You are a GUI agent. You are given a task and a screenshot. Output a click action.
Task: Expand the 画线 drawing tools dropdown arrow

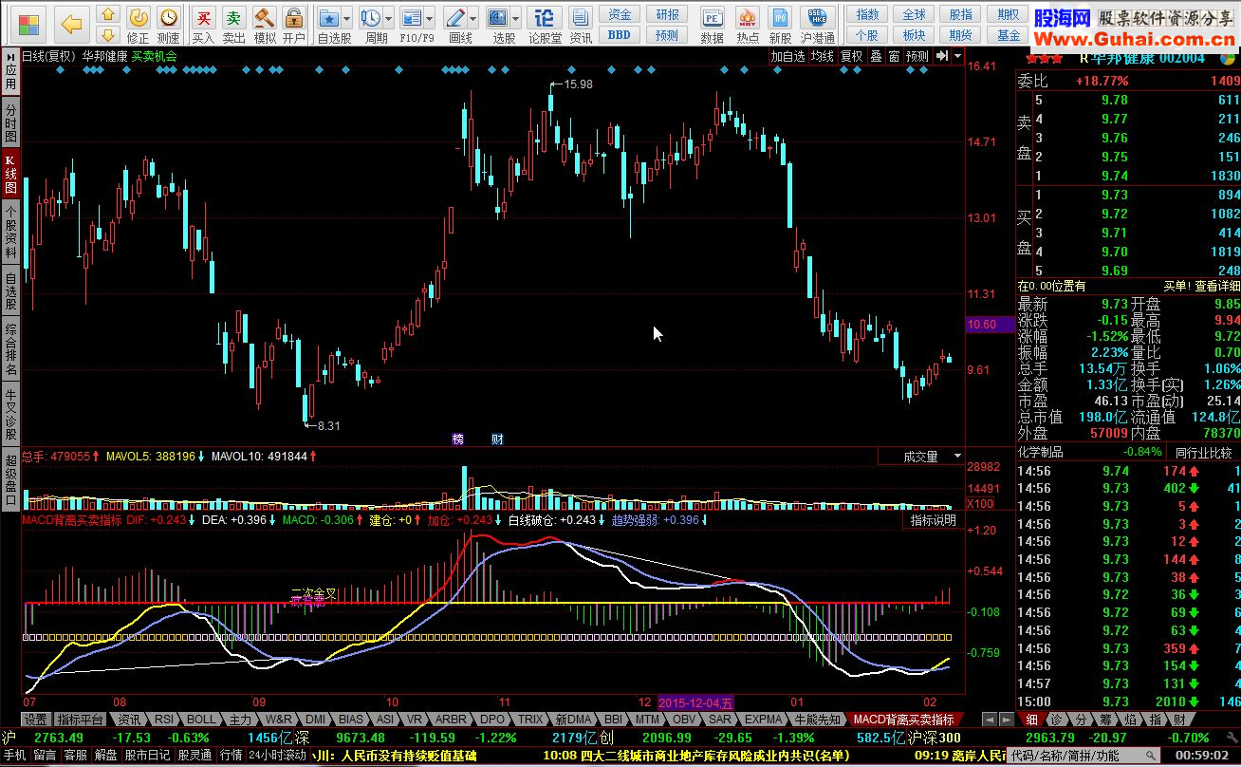click(x=473, y=18)
